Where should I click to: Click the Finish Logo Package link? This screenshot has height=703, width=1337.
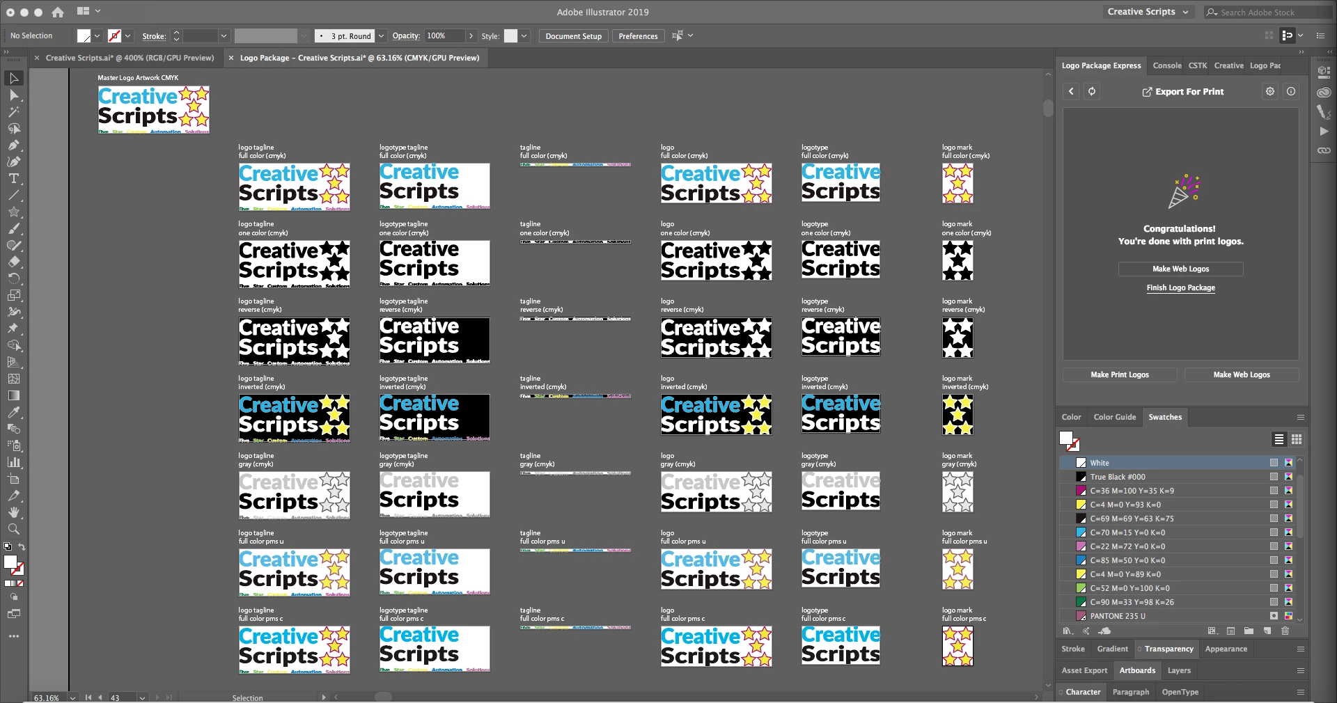pos(1180,287)
